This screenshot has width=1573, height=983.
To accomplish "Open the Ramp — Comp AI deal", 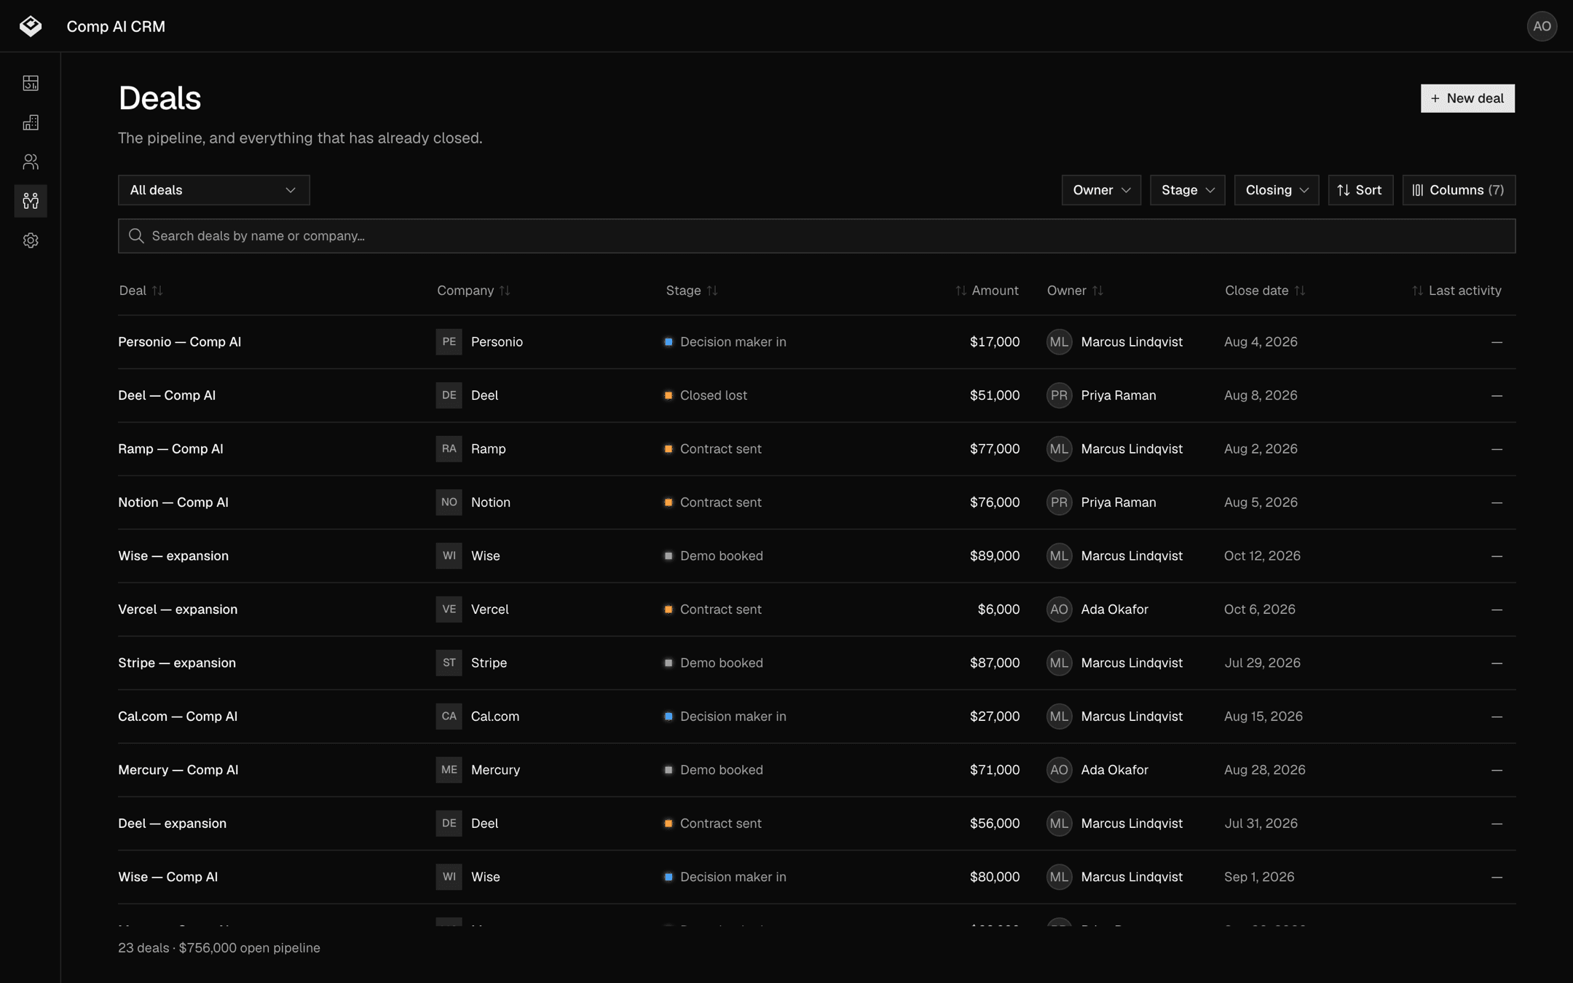I will (170, 449).
